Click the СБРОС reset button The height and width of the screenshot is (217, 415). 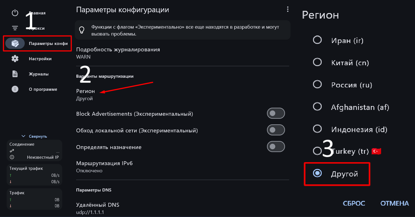(354, 203)
